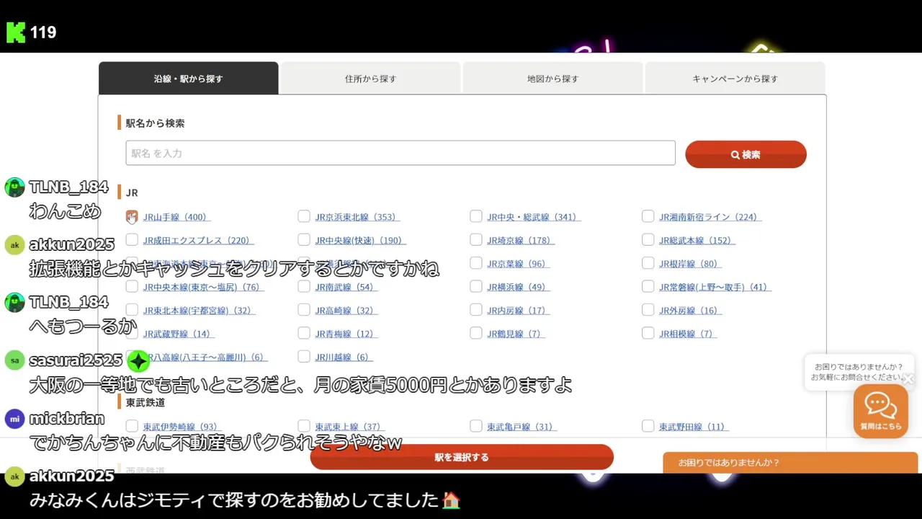Open the 質問はこちら chat button

(881, 411)
